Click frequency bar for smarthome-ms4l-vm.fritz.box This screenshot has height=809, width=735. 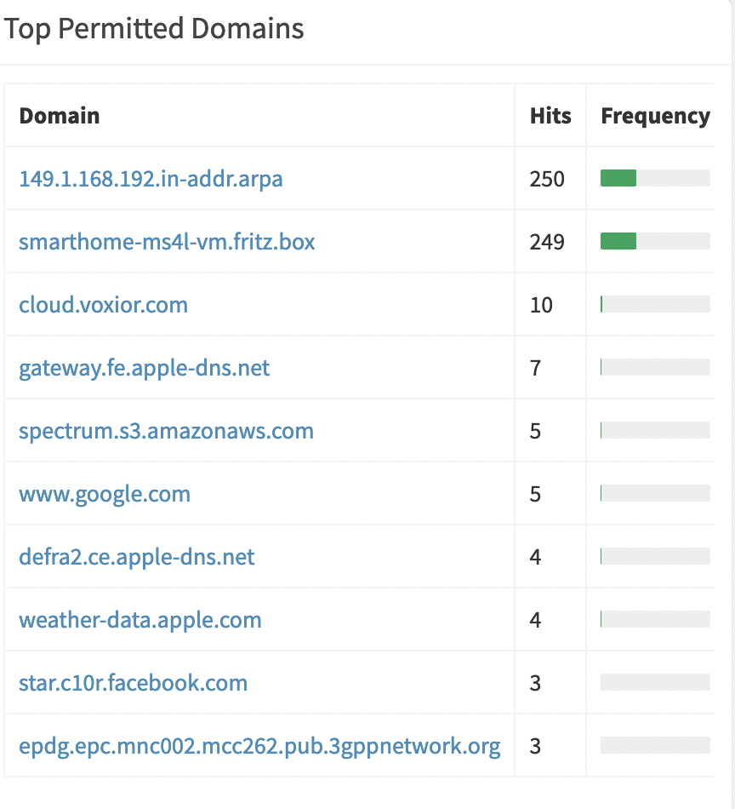(655, 241)
